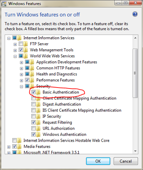143x170 pixels.
Task: Click the FTP Server folder icon
Action: point(25,44)
